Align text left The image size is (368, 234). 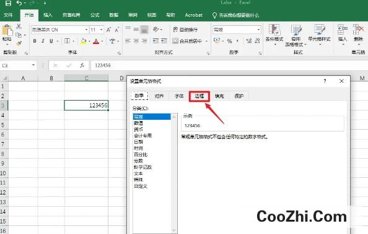tap(128, 41)
